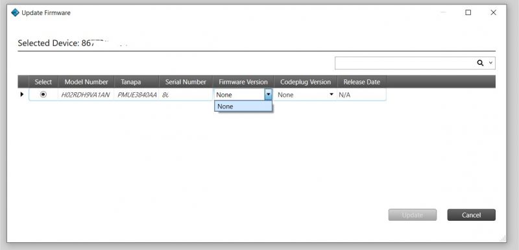Viewport: 519px width, 250px height.
Task: Click the row indicator arrow
Action: 22,94
